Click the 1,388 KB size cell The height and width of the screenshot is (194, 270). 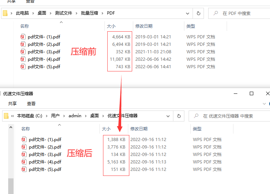point(116,140)
